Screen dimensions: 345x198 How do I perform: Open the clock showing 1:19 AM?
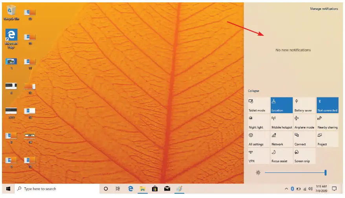point(321,189)
